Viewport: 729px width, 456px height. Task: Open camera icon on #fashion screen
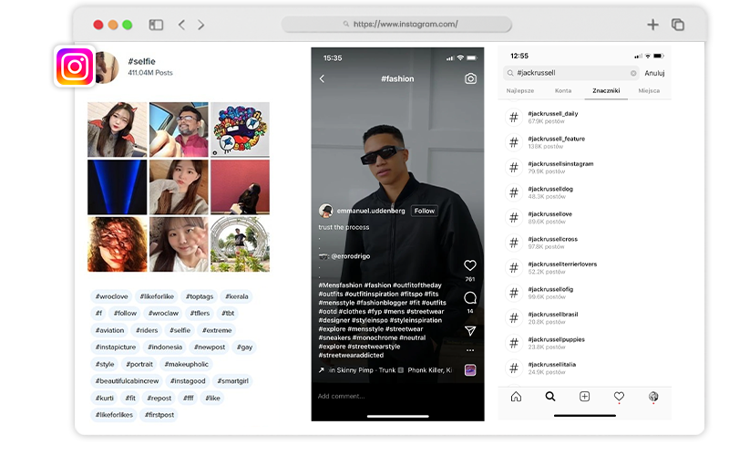(x=470, y=78)
